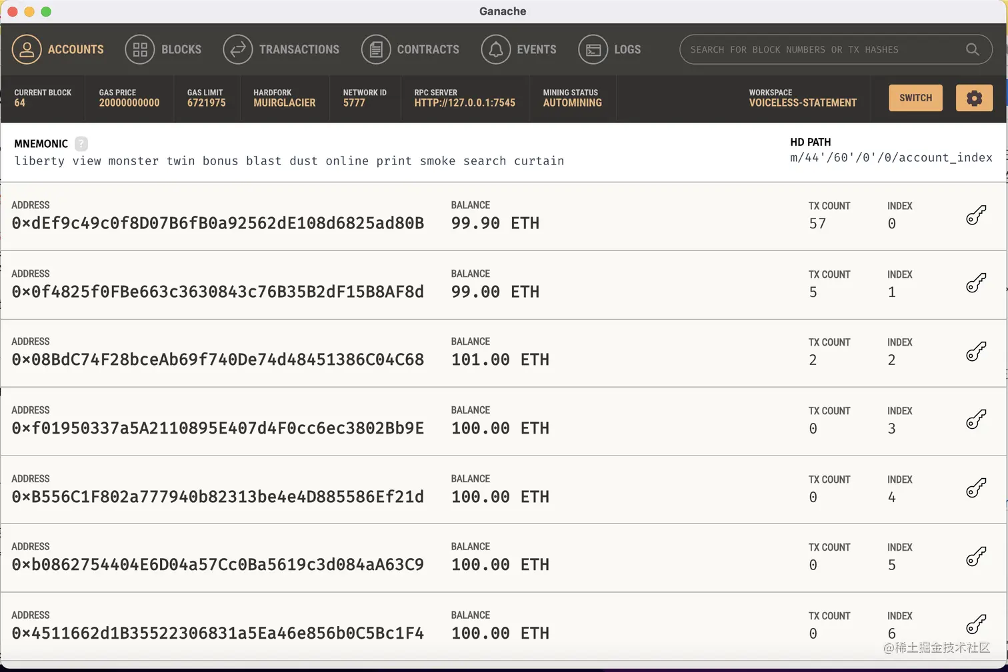Select address 0x08BdC74F28bceAb69f740De74d48451386C04C68
The height and width of the screenshot is (672, 1008).
pos(218,360)
